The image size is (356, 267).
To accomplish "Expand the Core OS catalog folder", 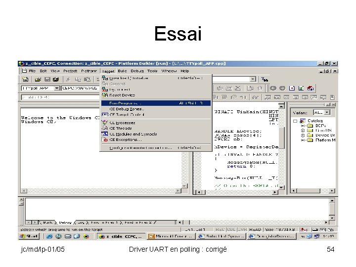I will pyautogui.click(x=303, y=131).
